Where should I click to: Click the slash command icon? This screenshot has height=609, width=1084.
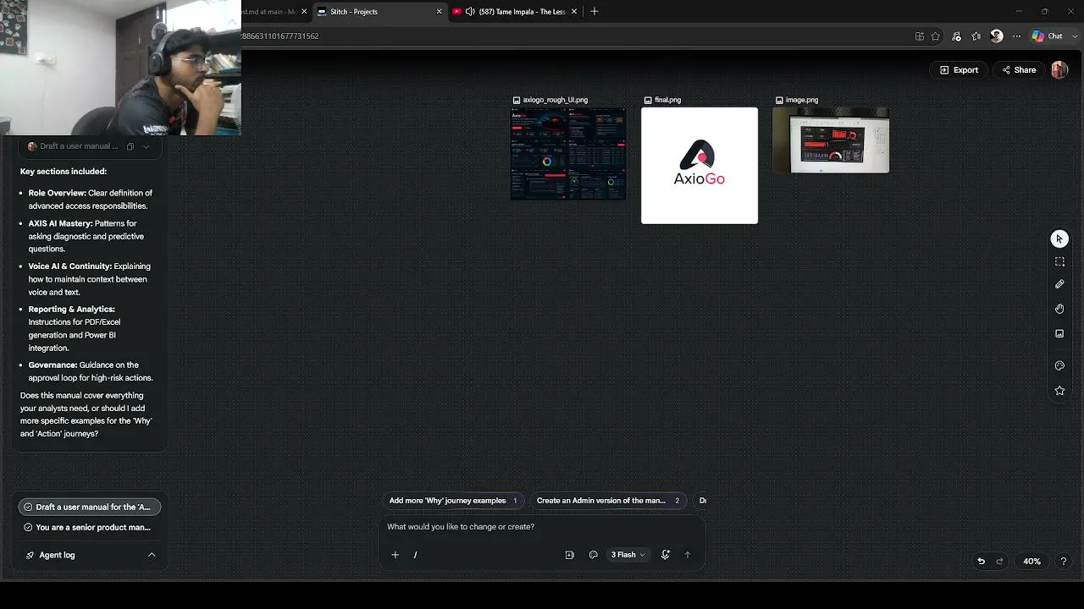(415, 555)
